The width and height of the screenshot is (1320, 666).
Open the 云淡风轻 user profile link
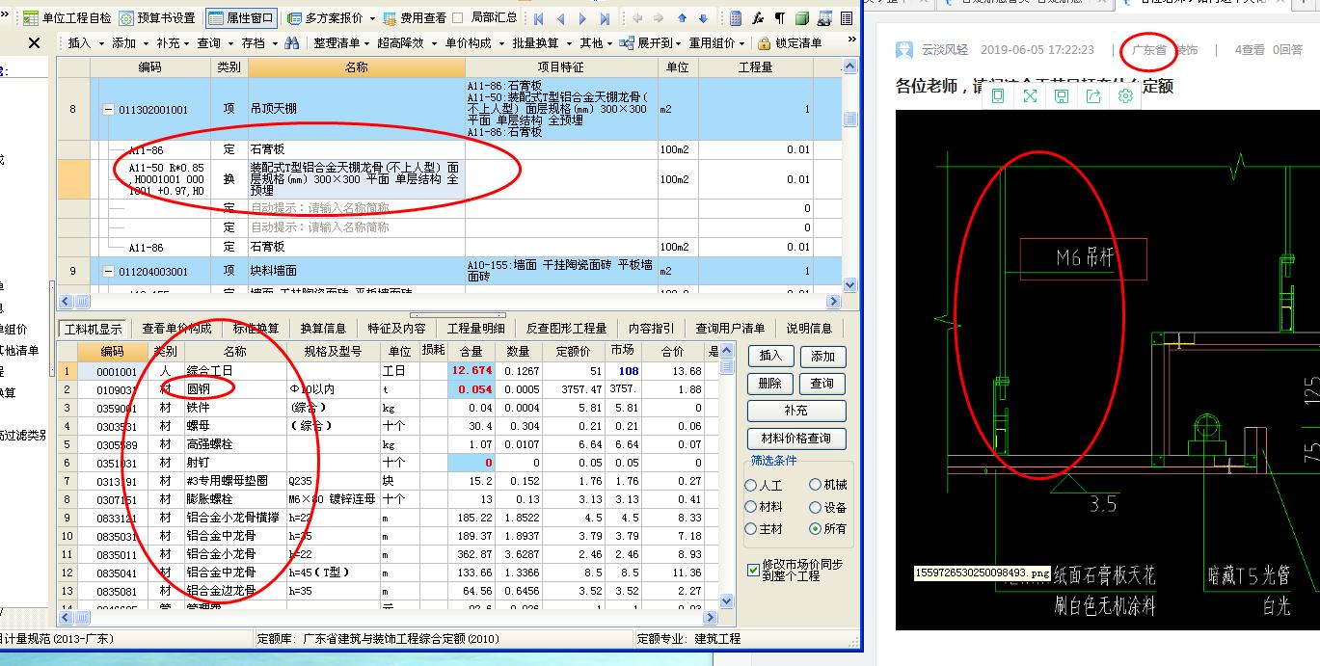(x=944, y=50)
